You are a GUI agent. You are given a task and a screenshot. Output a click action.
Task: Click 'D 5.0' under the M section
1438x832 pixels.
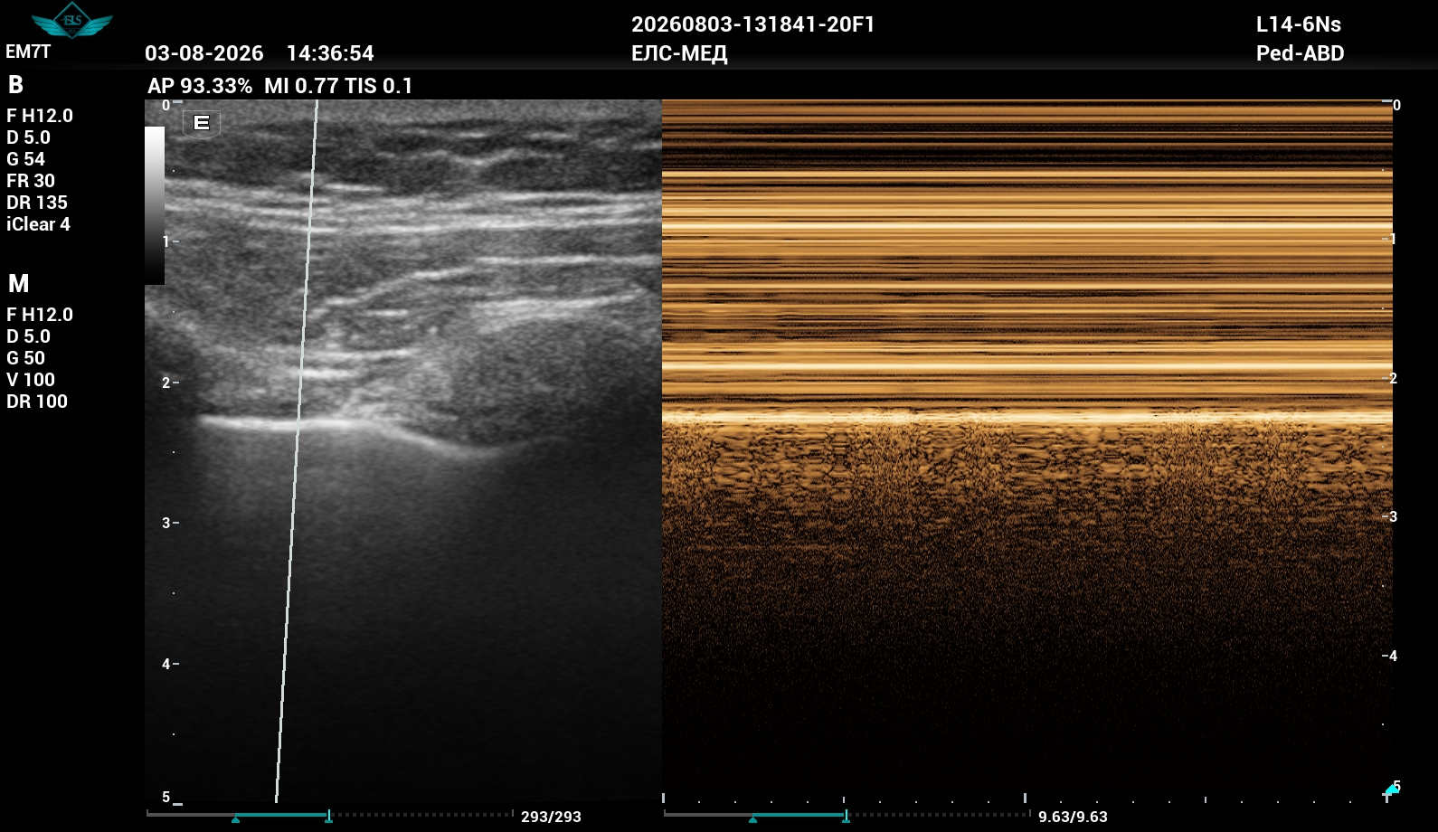28,336
